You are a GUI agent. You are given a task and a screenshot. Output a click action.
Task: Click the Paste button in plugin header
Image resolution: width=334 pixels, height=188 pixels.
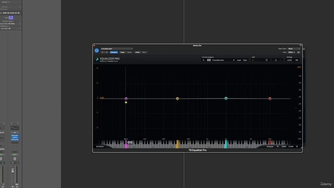[x=129, y=52]
